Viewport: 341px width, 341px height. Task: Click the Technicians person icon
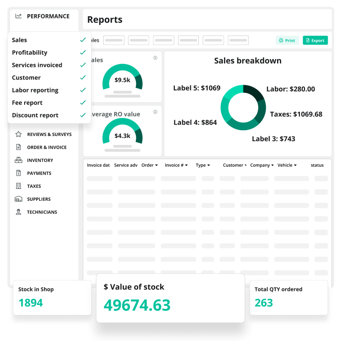tap(18, 212)
